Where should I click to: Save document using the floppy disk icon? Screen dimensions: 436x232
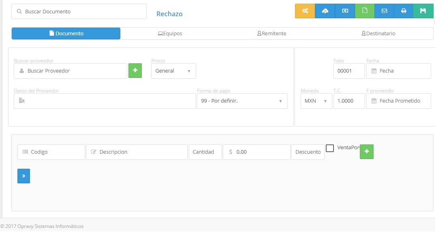coord(423,11)
